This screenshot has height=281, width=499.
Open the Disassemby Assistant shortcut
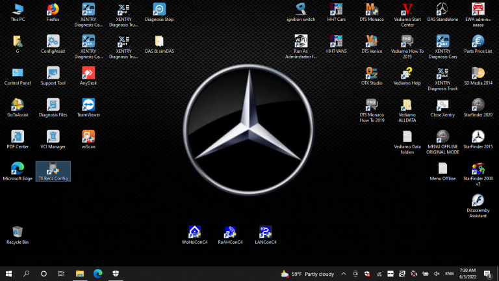coord(478,206)
